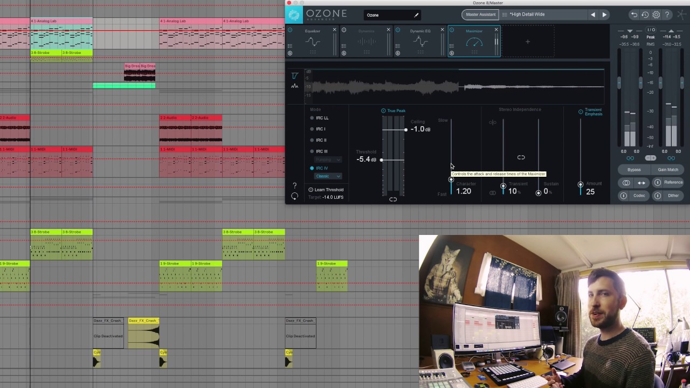Select the Dynamic EQ module tab
The height and width of the screenshot is (388, 690).
click(420, 41)
